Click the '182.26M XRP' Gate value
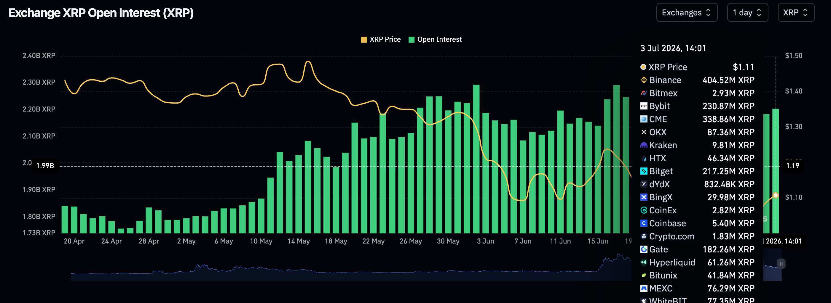Viewport: 831px width, 303px height. (728, 249)
